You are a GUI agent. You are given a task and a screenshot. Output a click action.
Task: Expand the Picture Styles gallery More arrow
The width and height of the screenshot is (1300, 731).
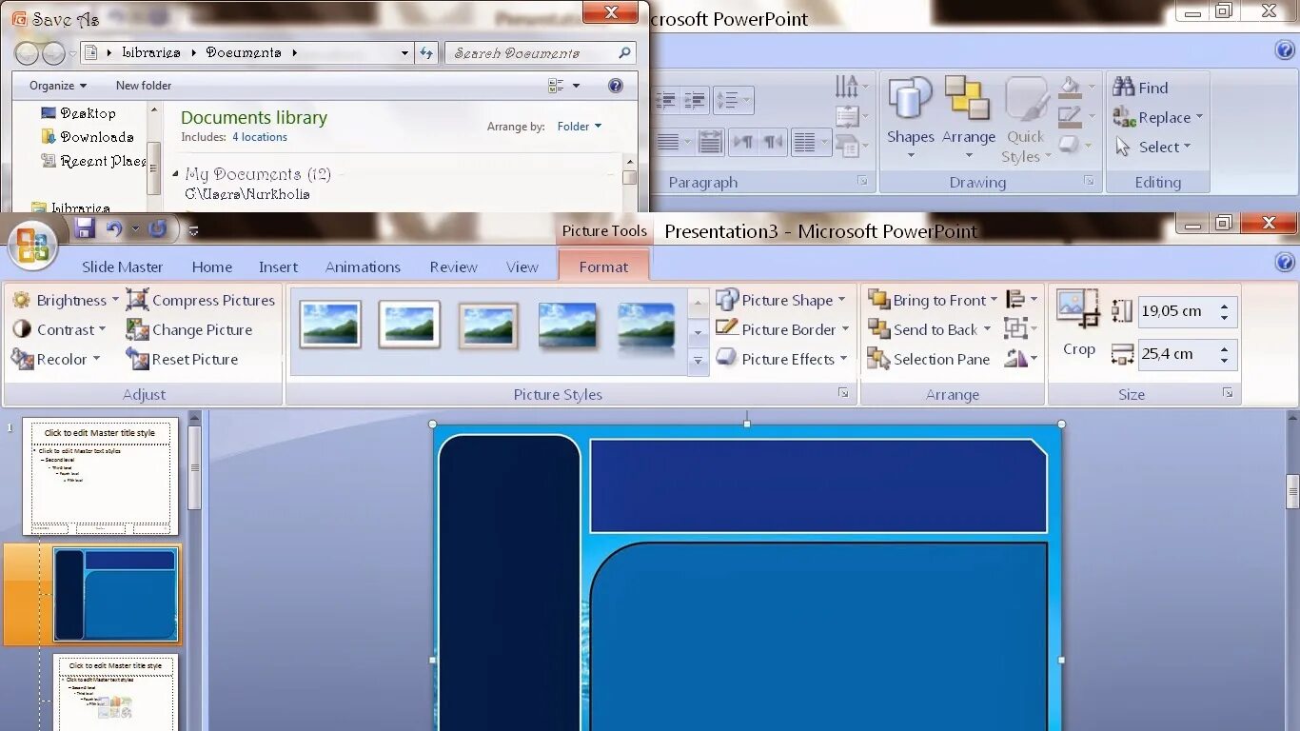699,362
